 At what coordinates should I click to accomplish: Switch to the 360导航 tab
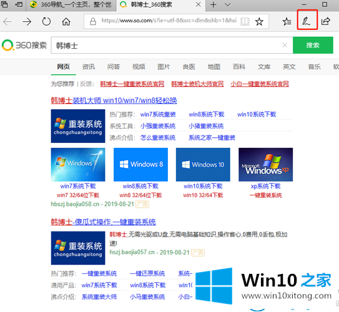(x=71, y=5)
